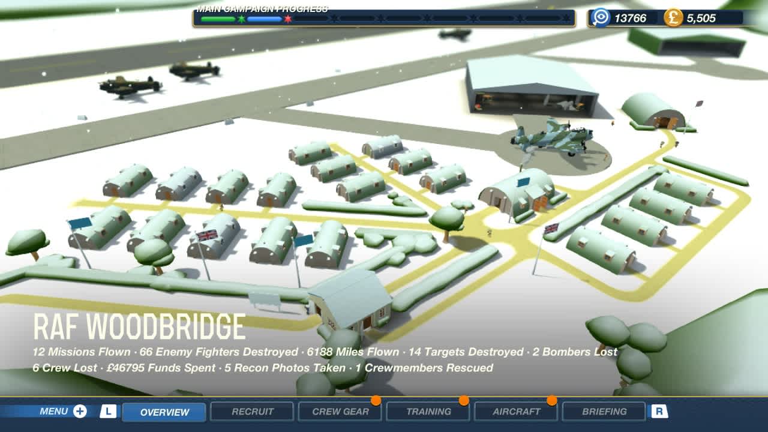
Task: Select the Overview tab
Action: point(163,412)
